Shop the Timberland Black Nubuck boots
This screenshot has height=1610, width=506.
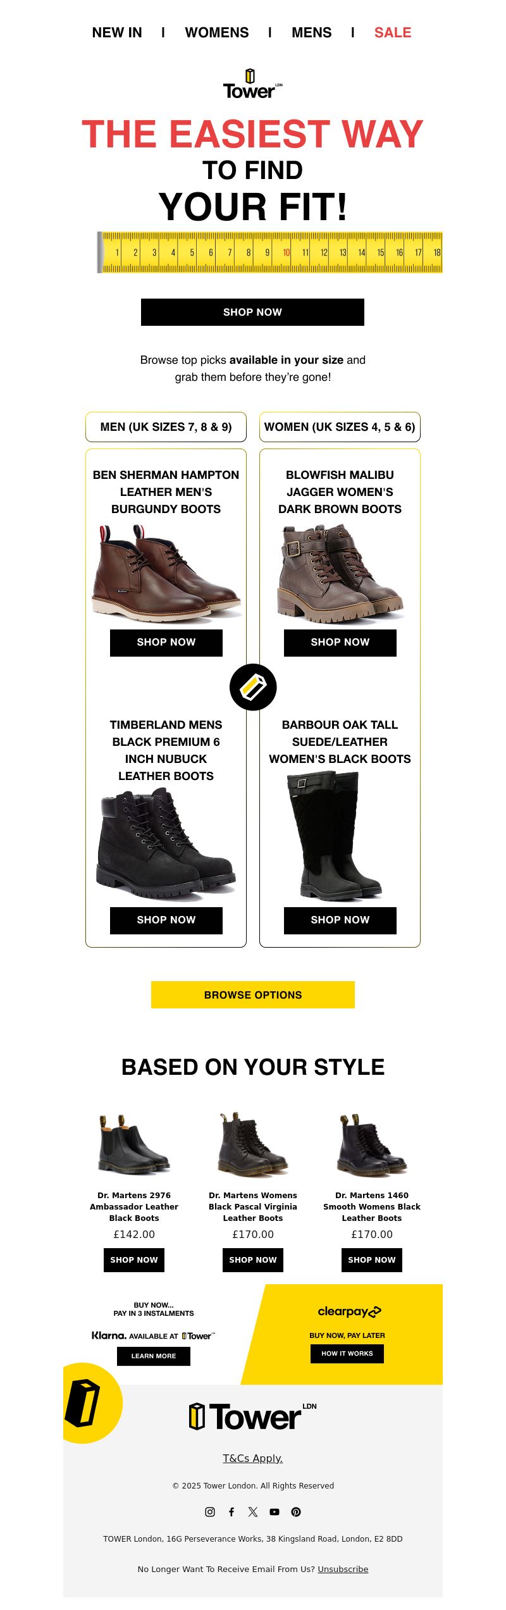(166, 920)
